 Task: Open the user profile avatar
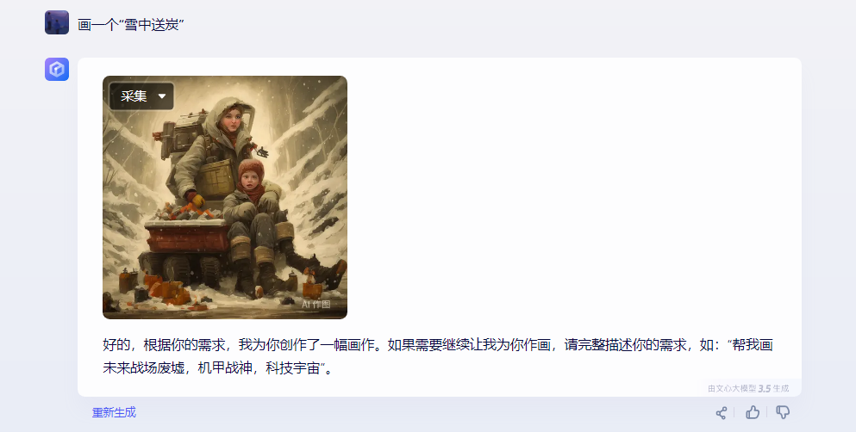[57, 22]
